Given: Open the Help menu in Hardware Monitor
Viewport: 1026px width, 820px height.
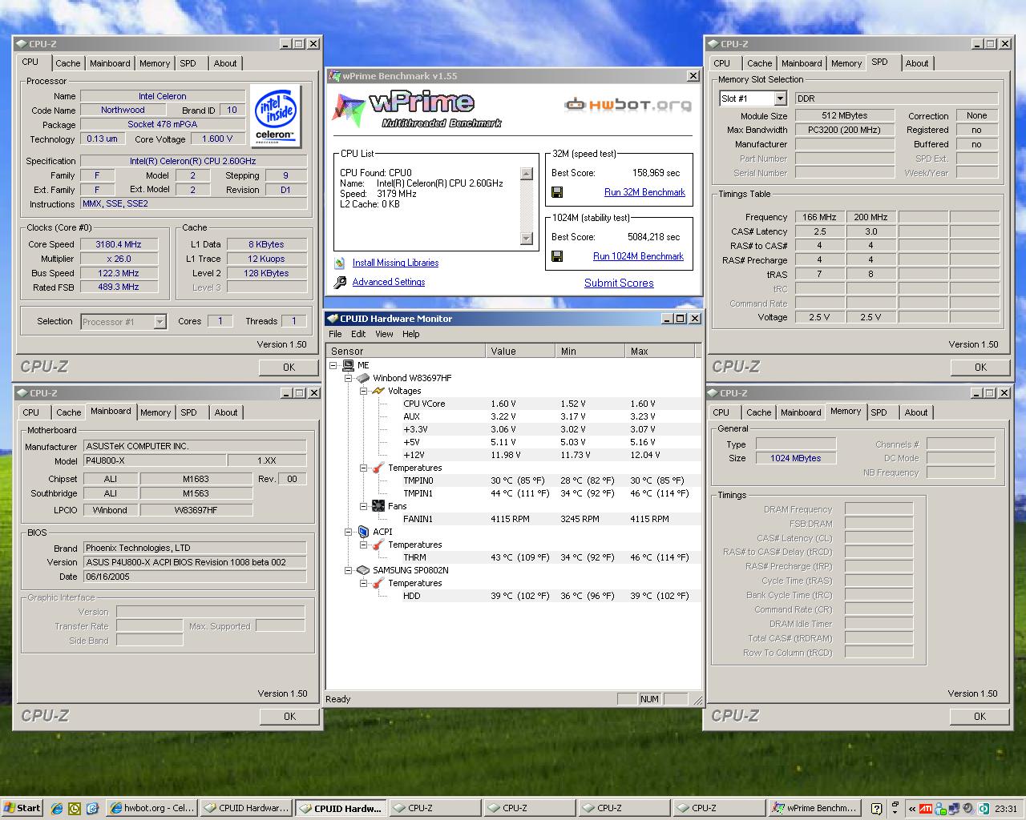Looking at the screenshot, I should (x=410, y=334).
